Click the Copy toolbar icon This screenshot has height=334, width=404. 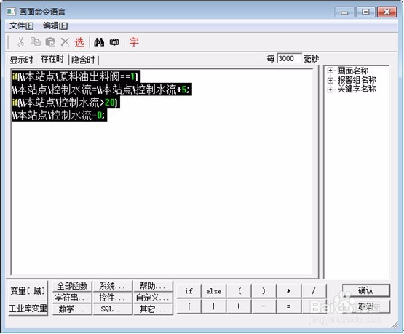coord(35,41)
